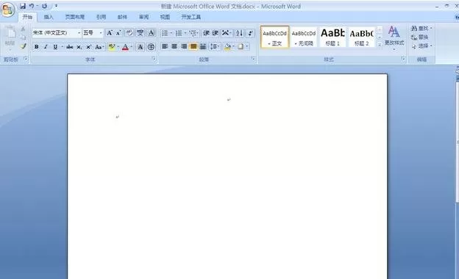Open the Asian Layout (中文版式) menu

click(226, 33)
